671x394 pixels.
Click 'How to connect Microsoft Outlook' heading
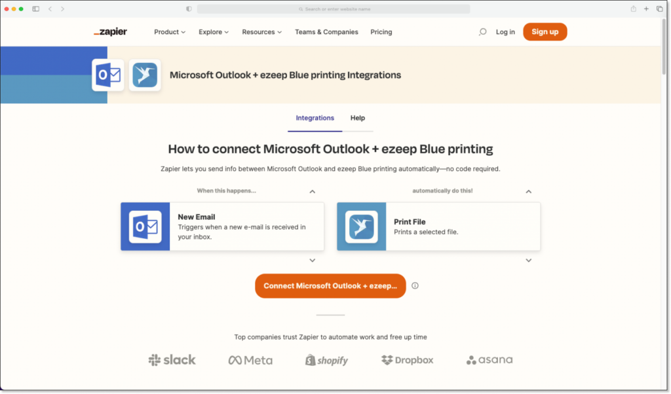point(330,149)
